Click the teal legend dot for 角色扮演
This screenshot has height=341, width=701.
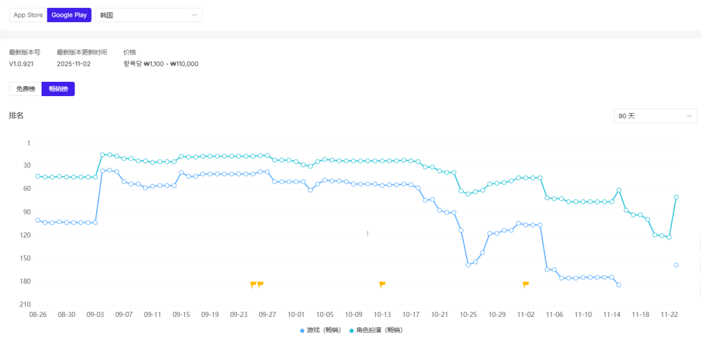[352, 331]
